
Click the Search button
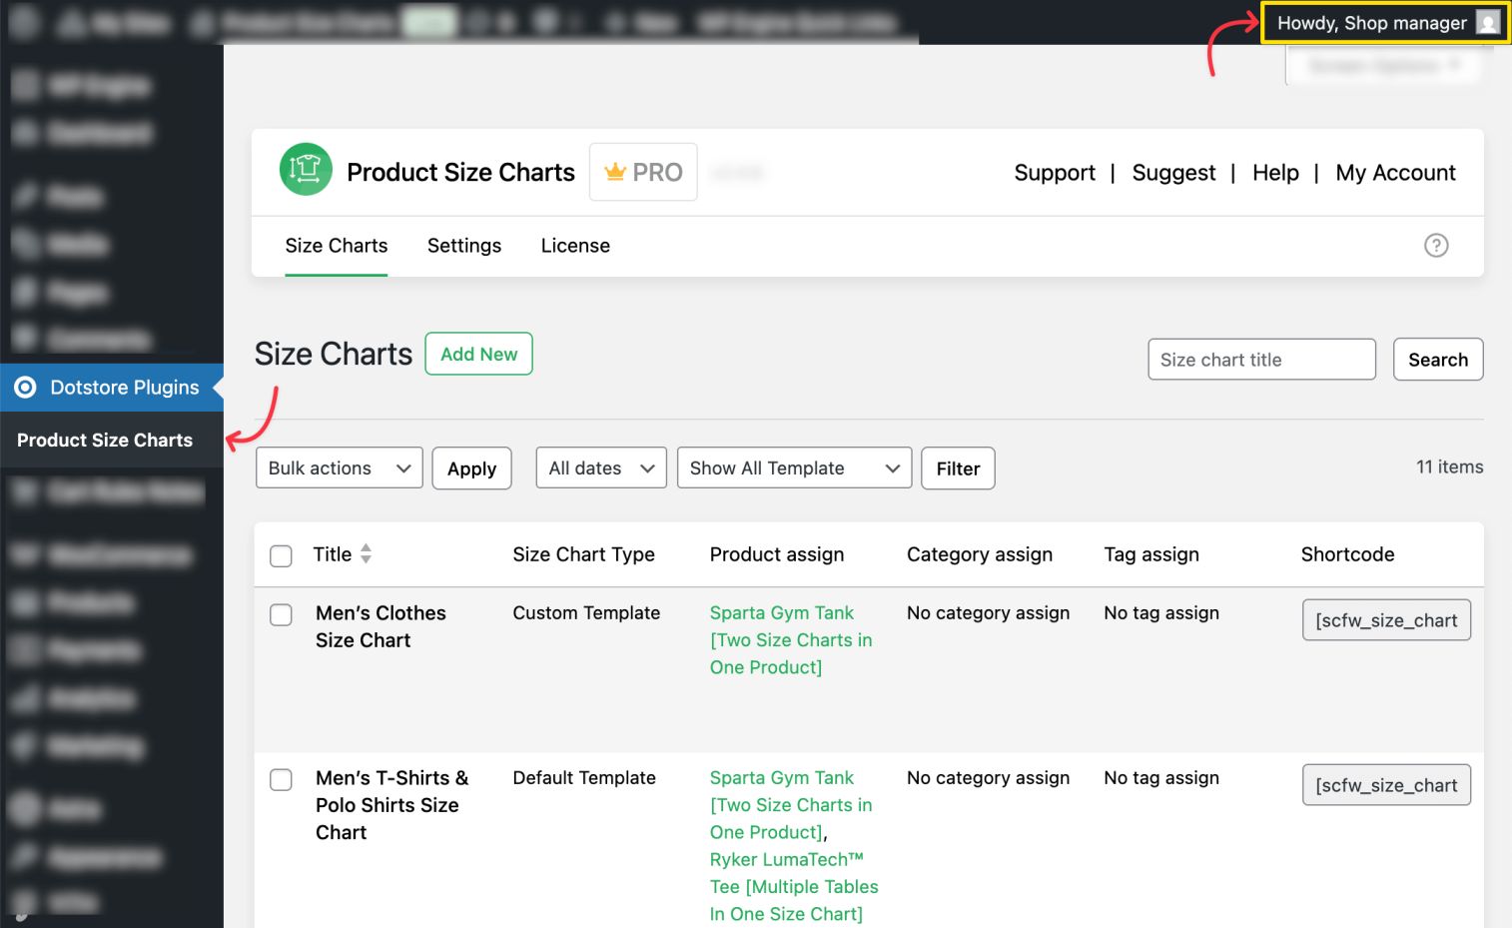1438,360
